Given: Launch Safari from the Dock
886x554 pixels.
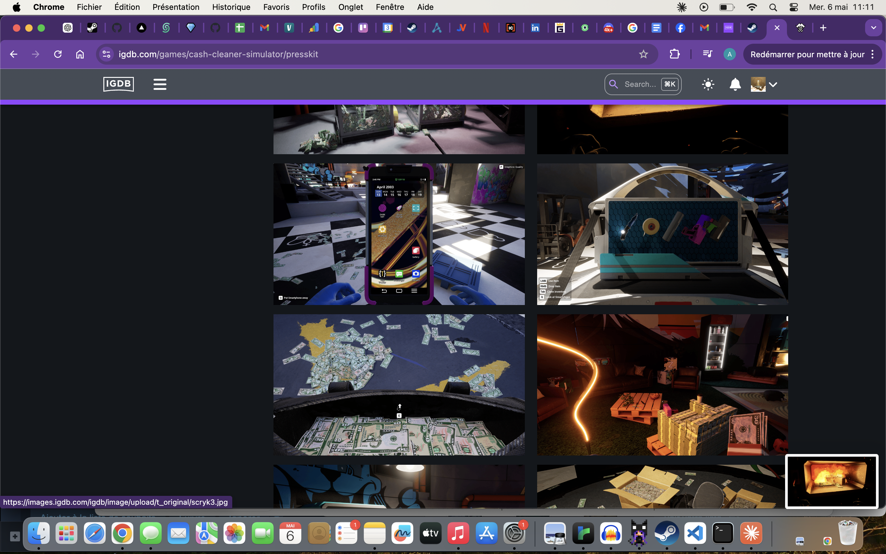Looking at the screenshot, I should coord(94,533).
